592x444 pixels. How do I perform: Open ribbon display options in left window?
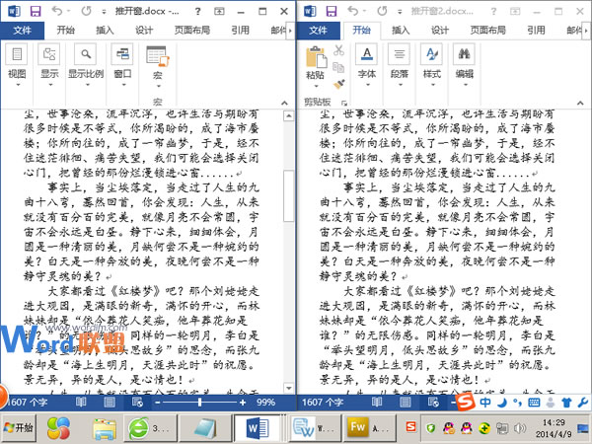[x=219, y=12]
